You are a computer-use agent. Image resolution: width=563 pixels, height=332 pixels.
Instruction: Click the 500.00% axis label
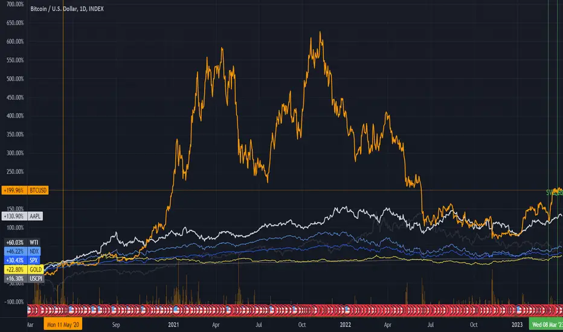coord(15,78)
